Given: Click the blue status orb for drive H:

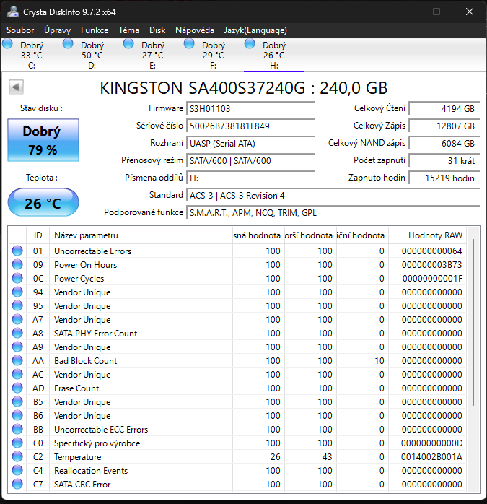Looking at the screenshot, I should [250, 43].
